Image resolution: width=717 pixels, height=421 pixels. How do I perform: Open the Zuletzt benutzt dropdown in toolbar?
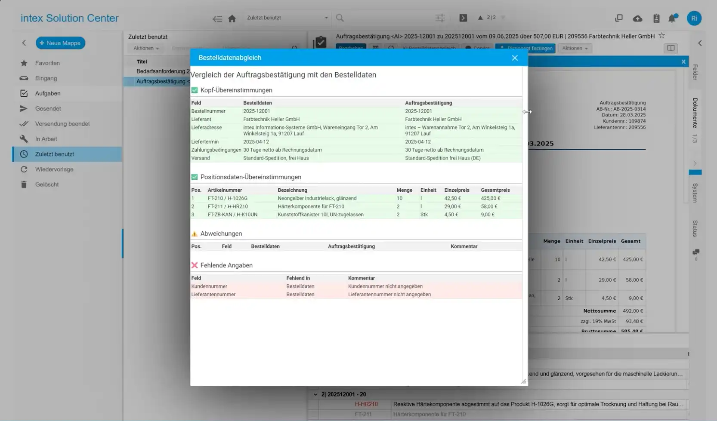[287, 18]
